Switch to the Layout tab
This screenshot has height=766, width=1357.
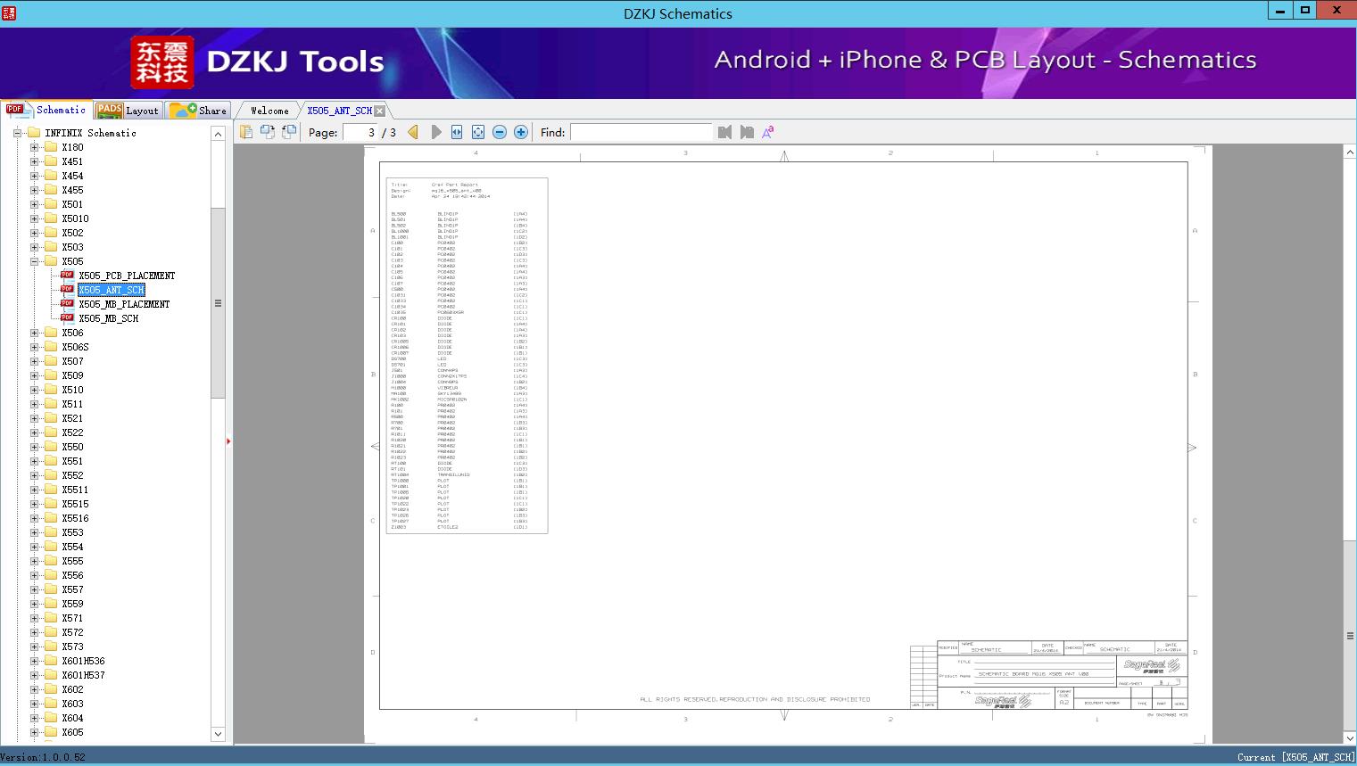128,110
